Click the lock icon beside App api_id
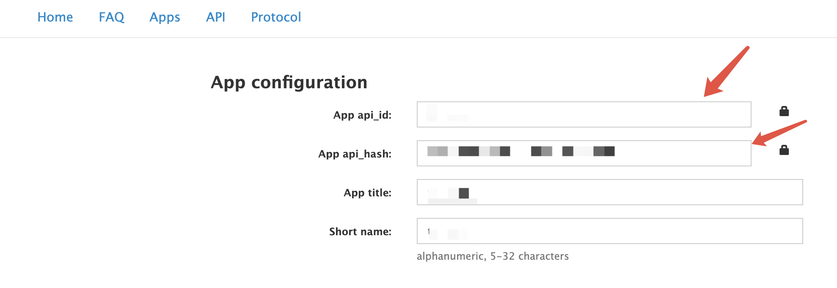 pos(784,111)
